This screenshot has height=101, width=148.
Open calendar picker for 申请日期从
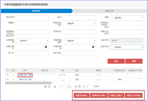(46, 47)
